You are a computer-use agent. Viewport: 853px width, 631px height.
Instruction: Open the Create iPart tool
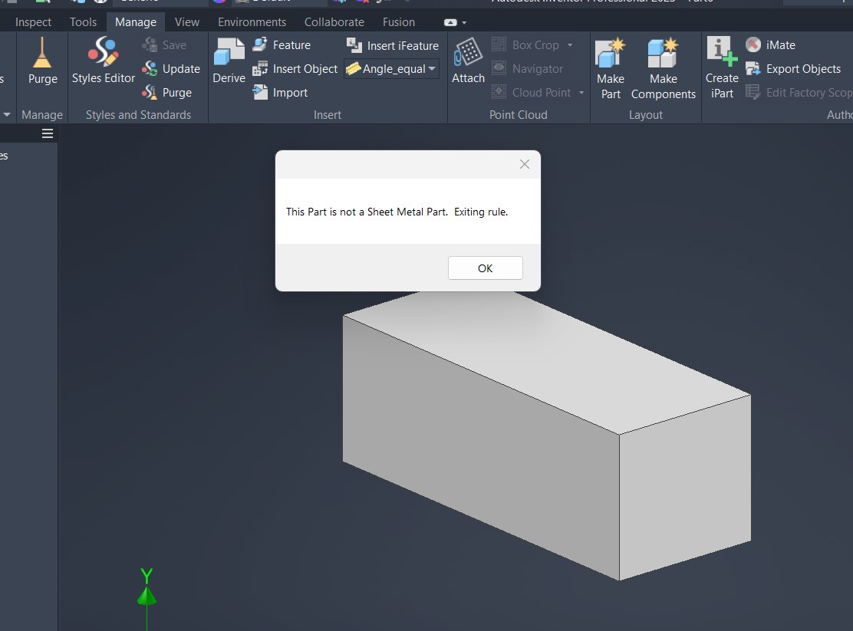(721, 54)
